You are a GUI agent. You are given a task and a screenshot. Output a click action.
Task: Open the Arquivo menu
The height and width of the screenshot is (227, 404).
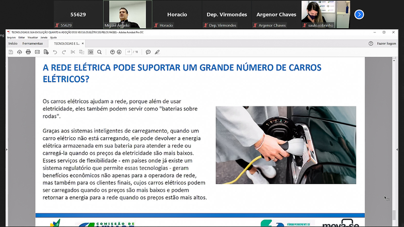[x=11, y=37]
